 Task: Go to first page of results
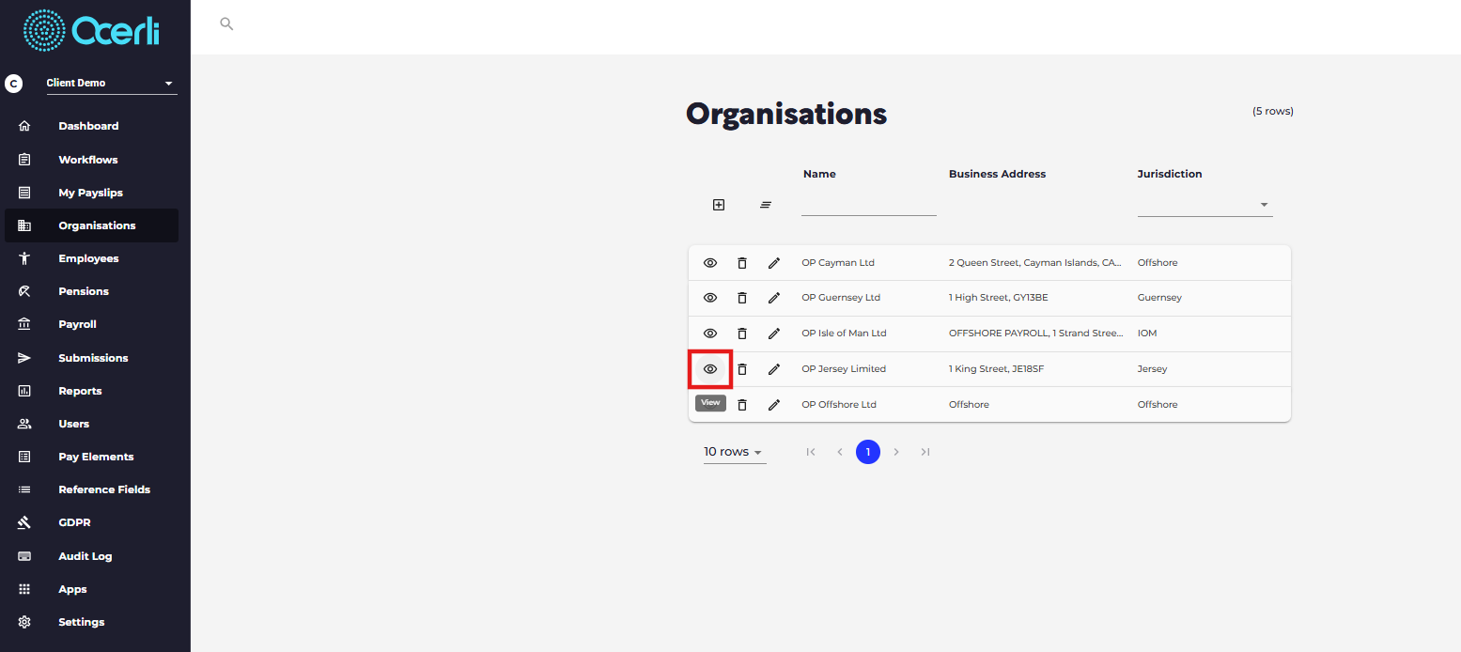tap(811, 452)
